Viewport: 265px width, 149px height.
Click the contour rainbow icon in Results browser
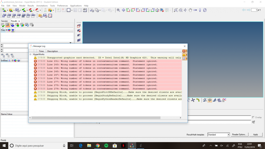(x=22, y=25)
